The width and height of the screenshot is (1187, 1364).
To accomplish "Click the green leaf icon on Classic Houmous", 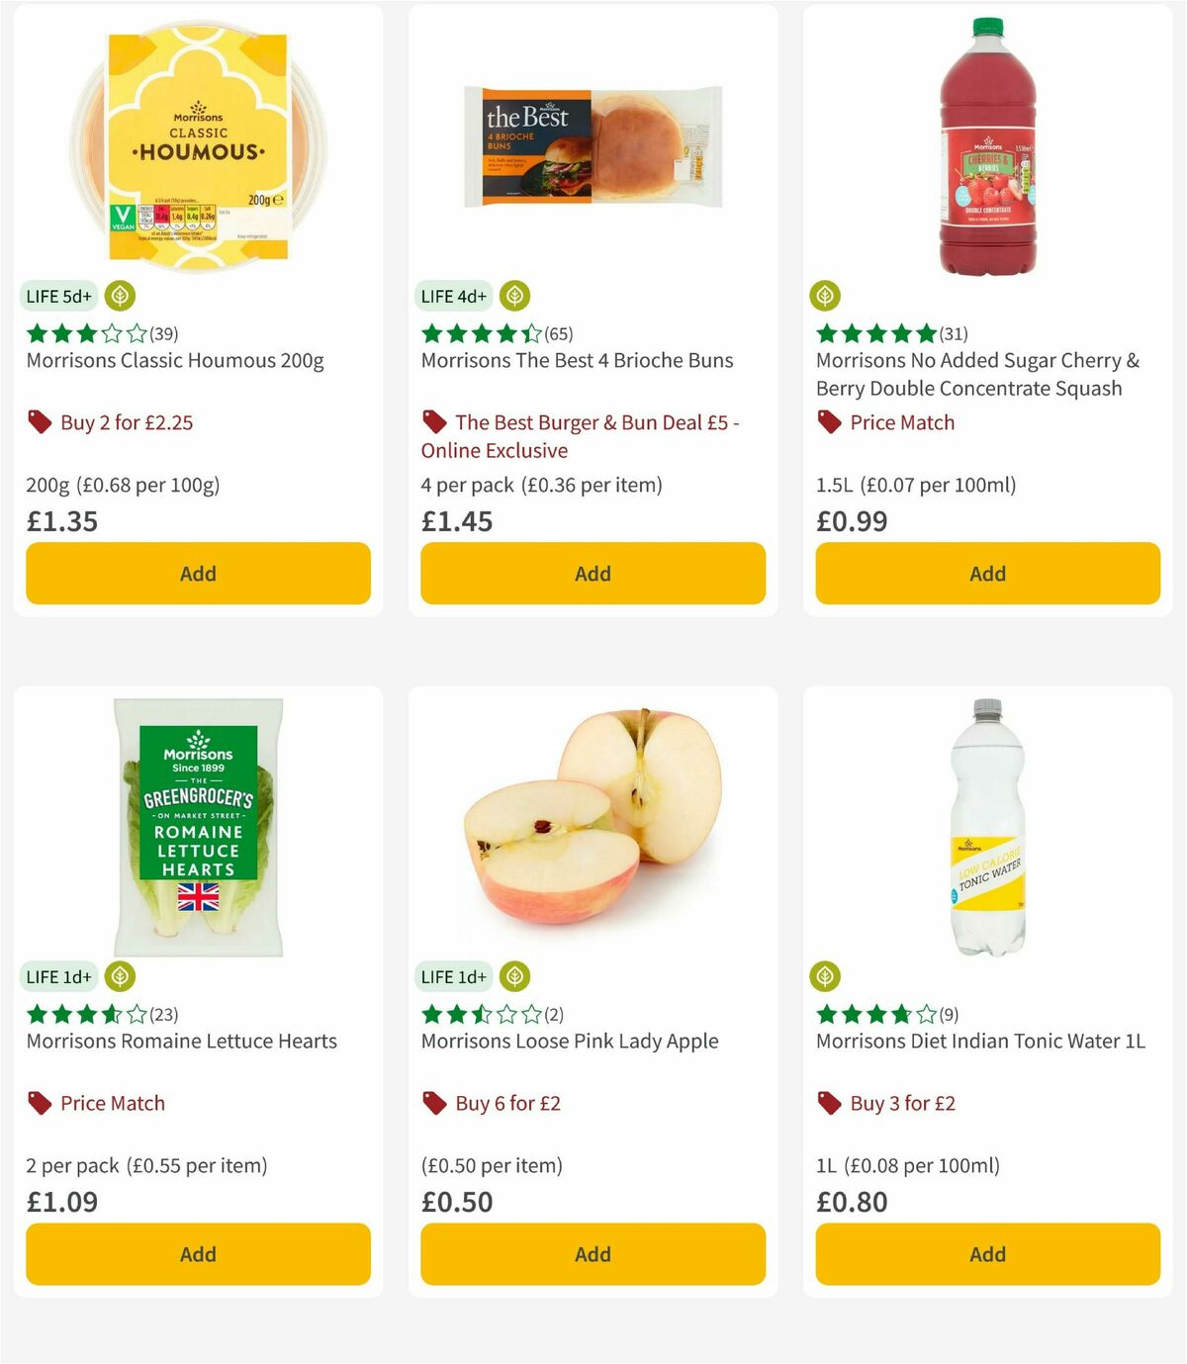I will [121, 295].
